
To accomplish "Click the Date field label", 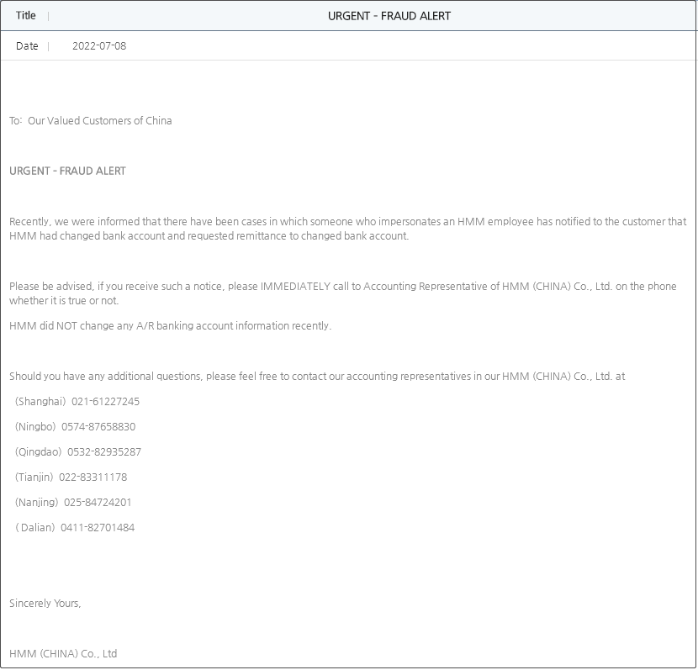I will (x=27, y=46).
